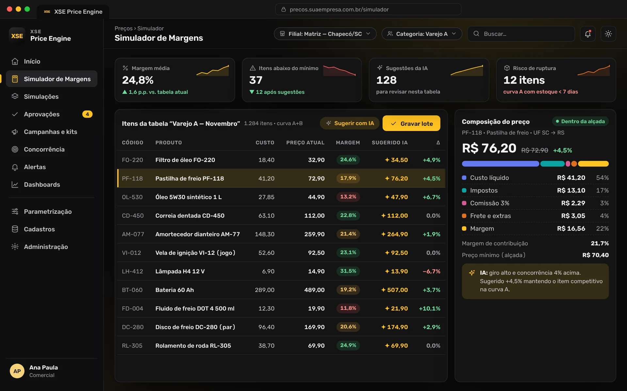Screen dimensions: 627x391
Task: Click the percent icon on Margem média card
Action: tap(125, 68)
